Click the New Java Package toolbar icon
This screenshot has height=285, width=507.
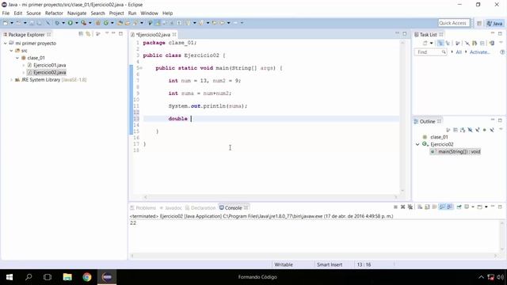(97, 23)
